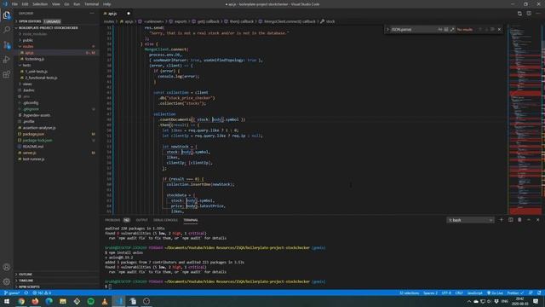545x307 pixels.
Task: Open the Extensions view
Action: (7, 74)
